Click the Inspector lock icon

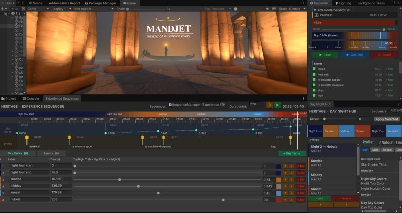pyautogui.click(x=394, y=3)
